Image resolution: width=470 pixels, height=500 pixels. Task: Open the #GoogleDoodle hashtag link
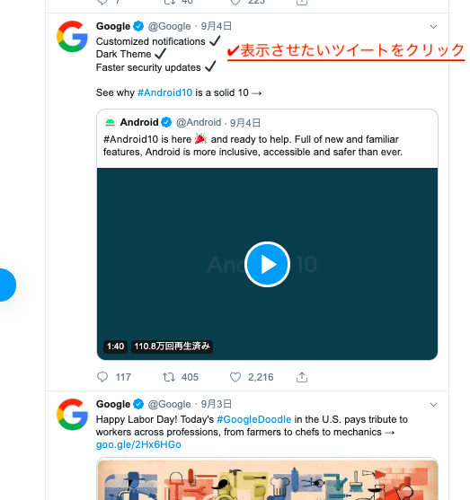point(253,419)
